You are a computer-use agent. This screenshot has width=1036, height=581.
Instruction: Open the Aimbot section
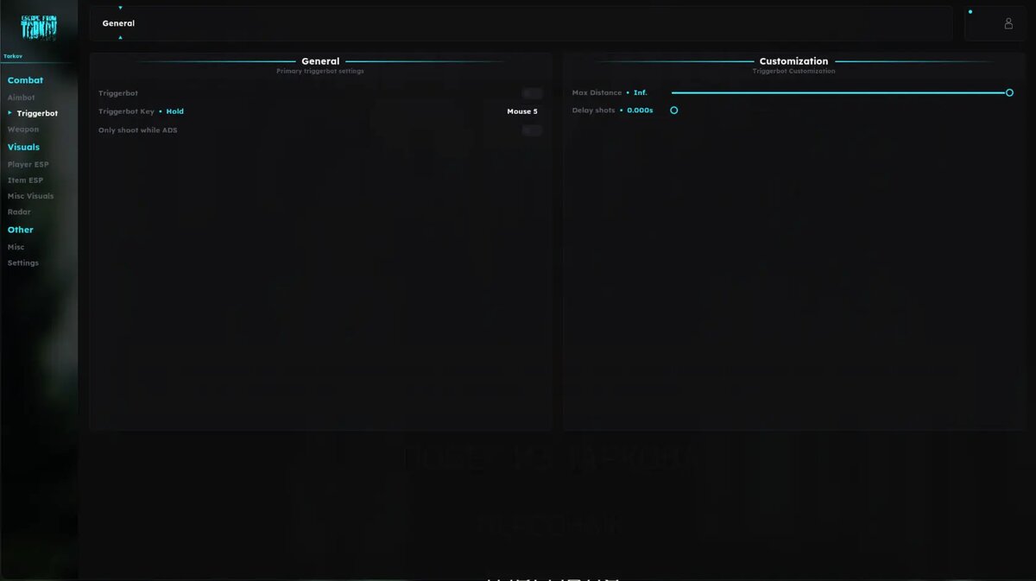tap(22, 98)
